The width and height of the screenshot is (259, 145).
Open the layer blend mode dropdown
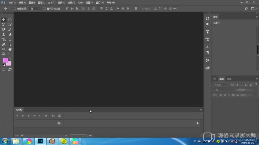click(x=223, y=90)
